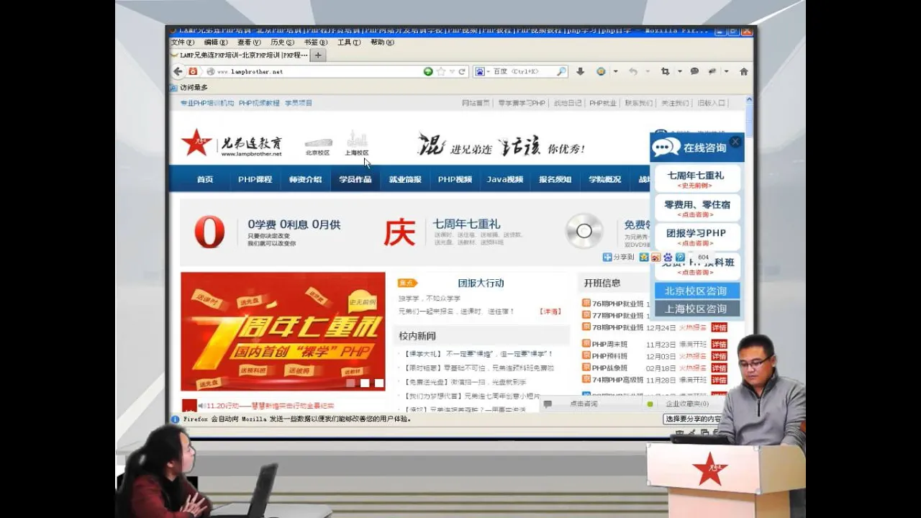Open the 文件 menu
The height and width of the screenshot is (518, 921).
182,42
